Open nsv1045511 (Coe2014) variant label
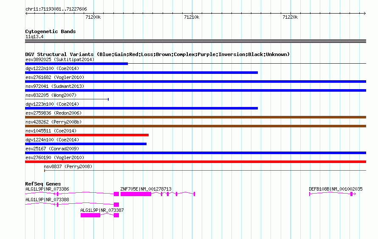Screen dimensions: 378x239 tap(51, 131)
